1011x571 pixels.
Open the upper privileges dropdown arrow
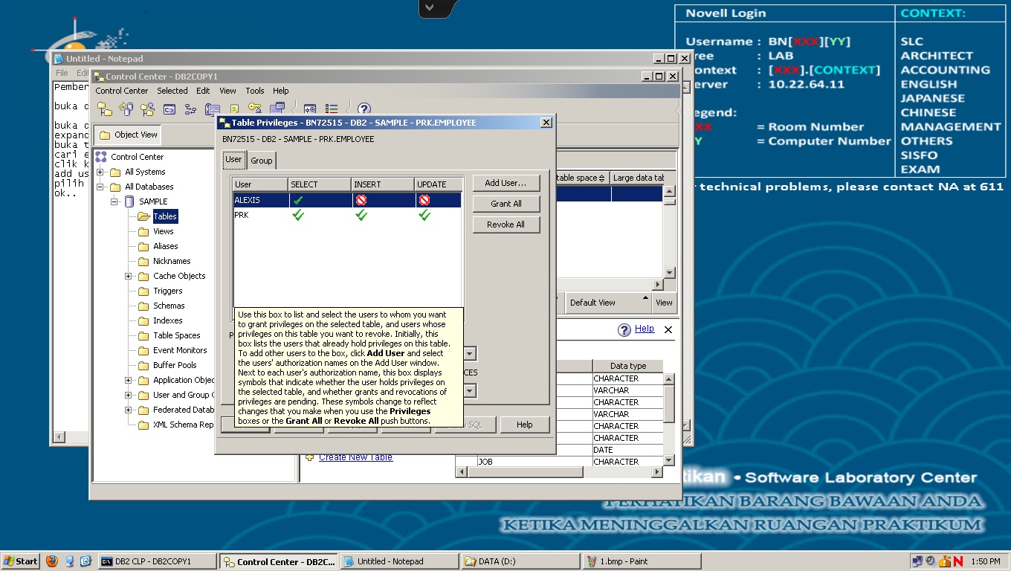coord(470,354)
